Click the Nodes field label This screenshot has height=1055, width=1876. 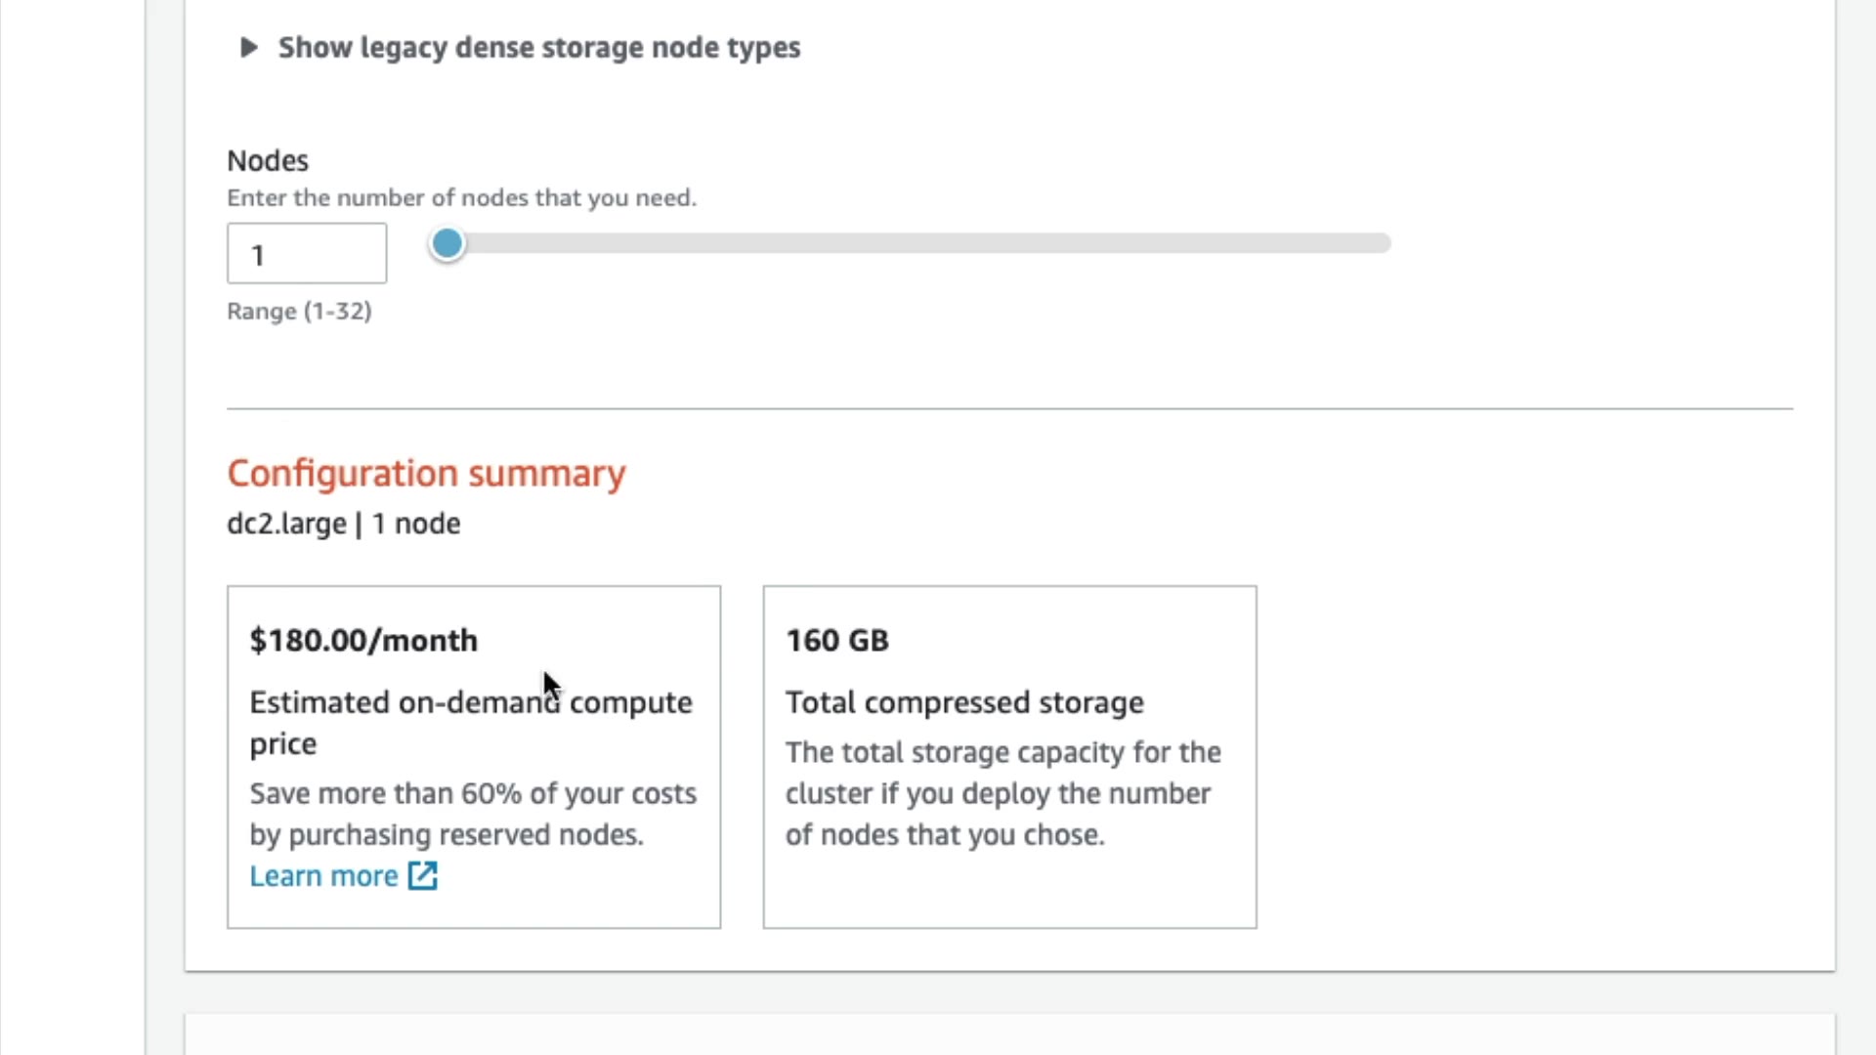(x=268, y=160)
